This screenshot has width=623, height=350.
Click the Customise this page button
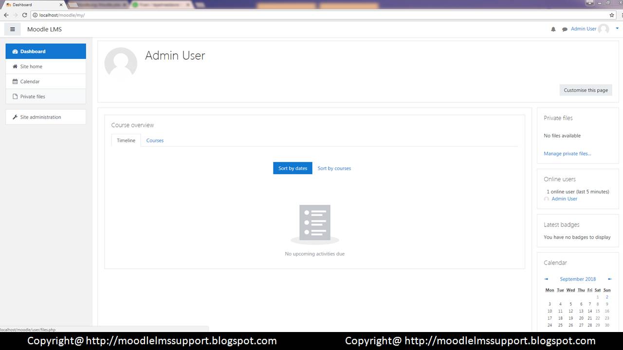[586, 90]
